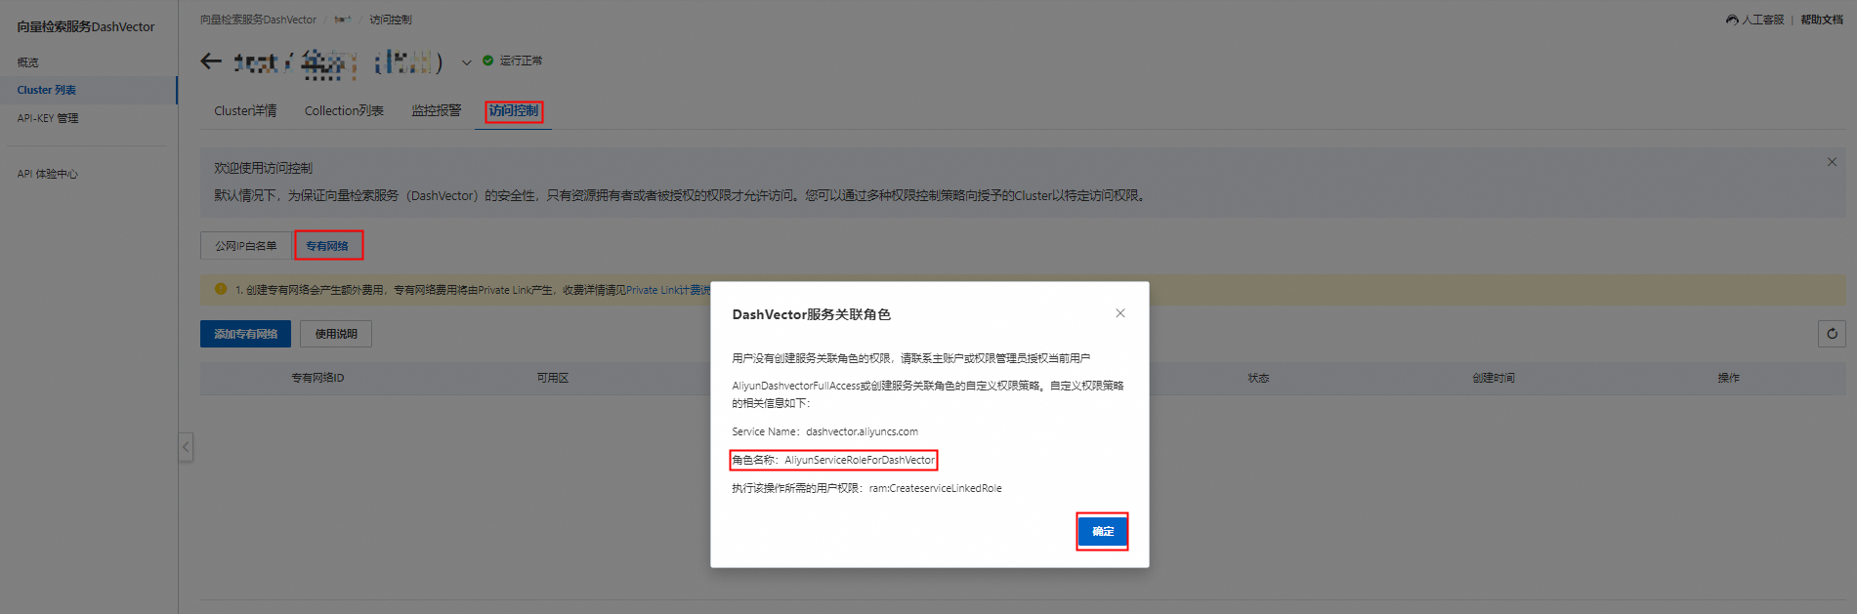Viewport: 1857px width, 614px height.
Task: Open API-KEY 管理 in the sidebar
Action: (x=48, y=118)
